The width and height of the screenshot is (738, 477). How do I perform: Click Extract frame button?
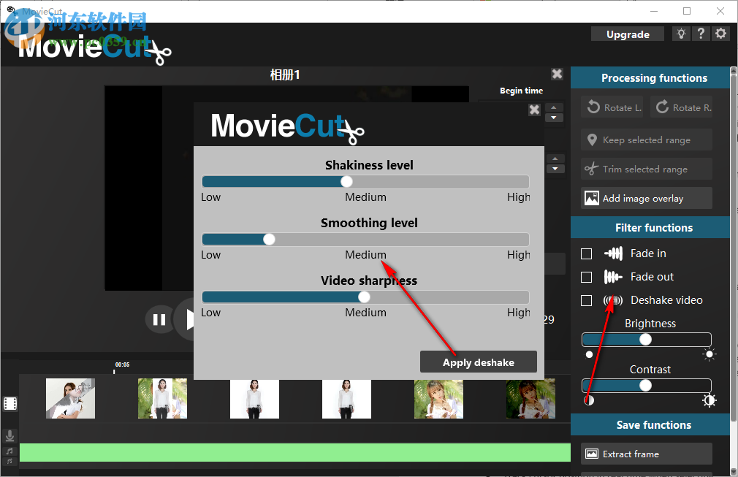646,454
